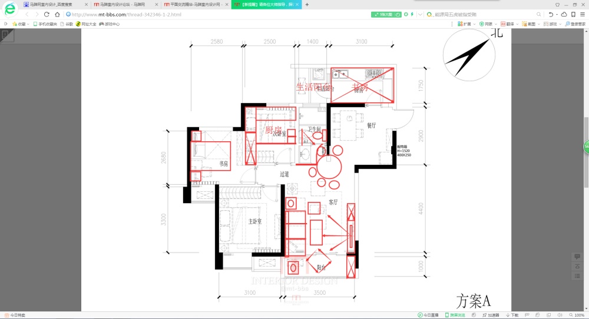Expand the 翻译 translate dropdown
Image resolution: width=589 pixels, height=319 pixels.
coord(508,24)
